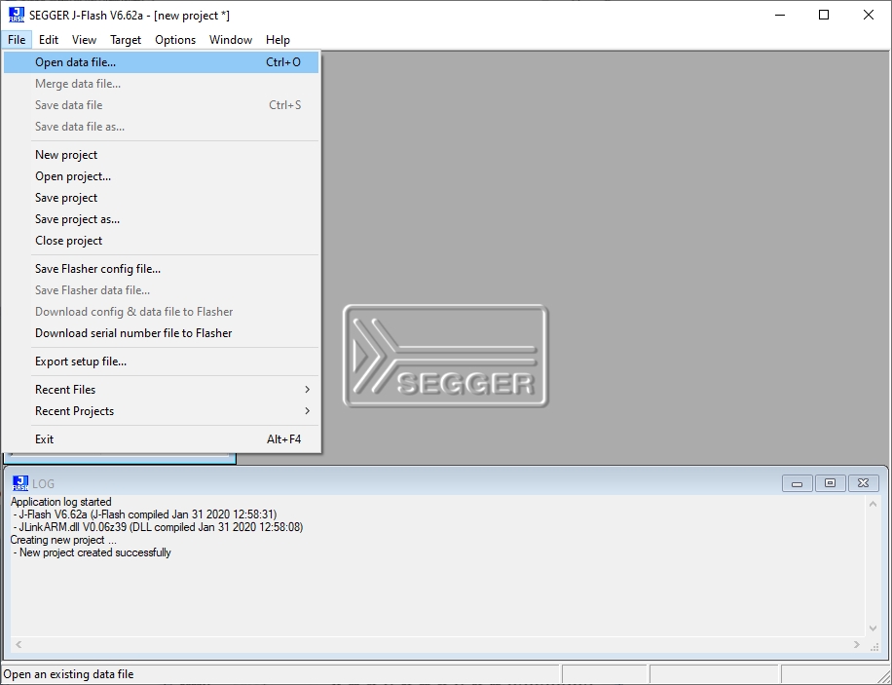
Task: Open the Edit menu
Action: pos(49,40)
